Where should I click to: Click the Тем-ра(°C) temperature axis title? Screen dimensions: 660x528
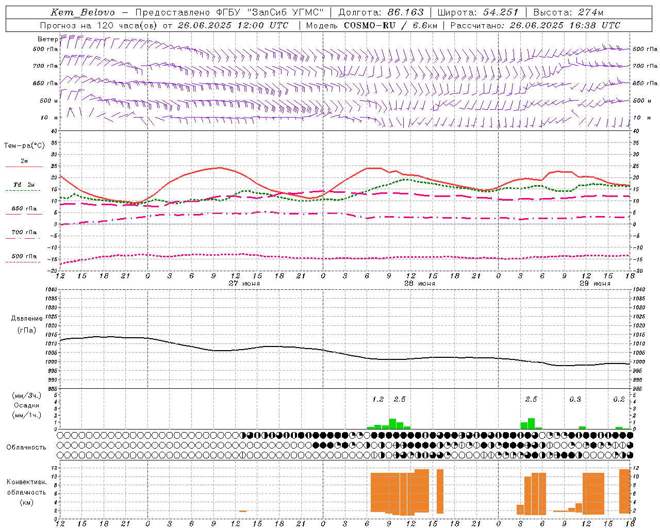(x=24, y=146)
